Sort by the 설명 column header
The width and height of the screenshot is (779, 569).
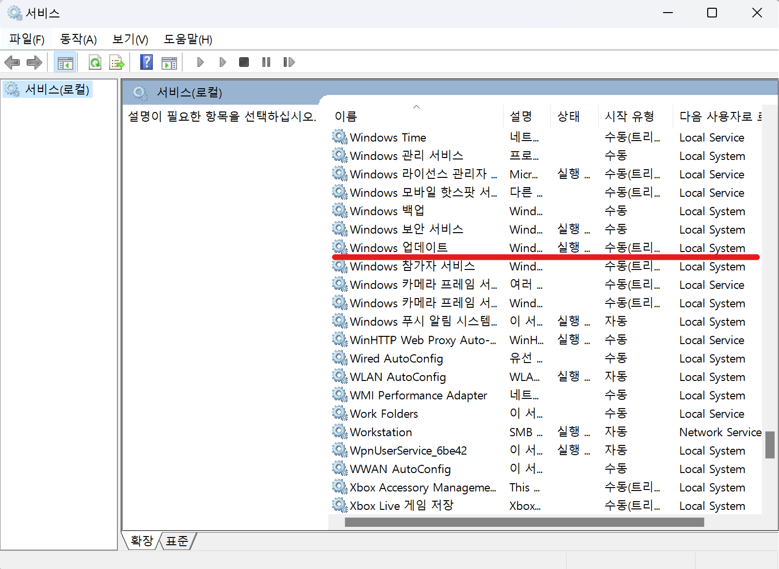tap(527, 116)
